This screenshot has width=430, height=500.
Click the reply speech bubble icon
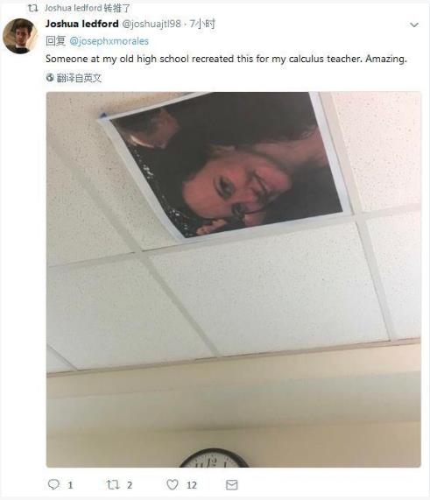(x=53, y=485)
